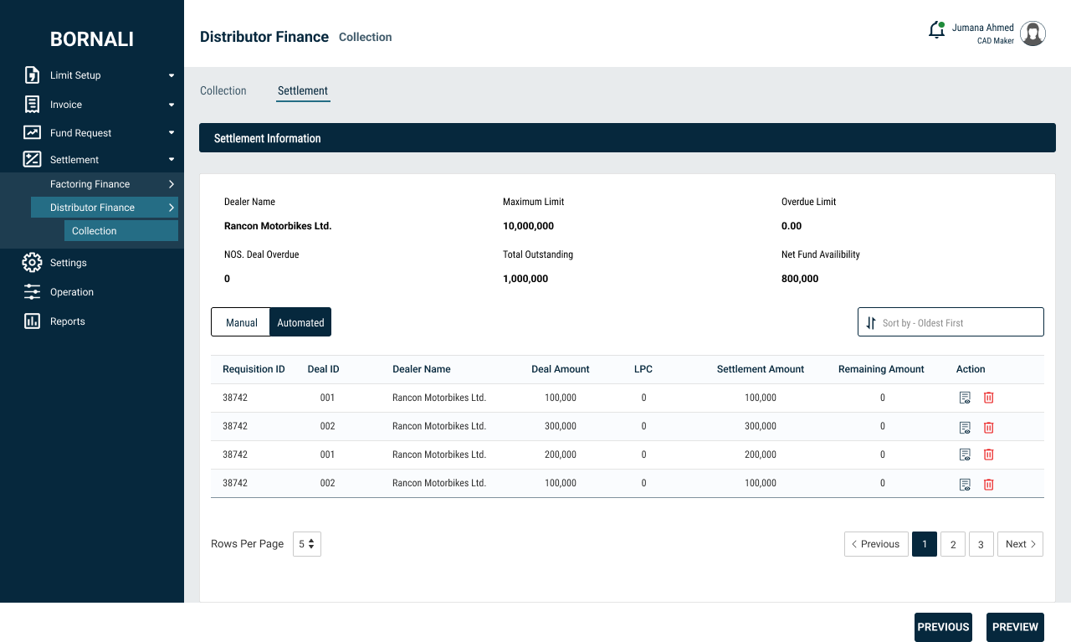Viewport: 1071px width, 642px height.
Task: Go to page 2 in pagination
Action: coord(953,544)
